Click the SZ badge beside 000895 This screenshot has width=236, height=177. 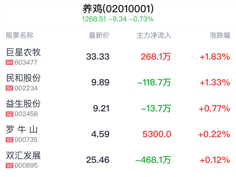tap(9, 165)
